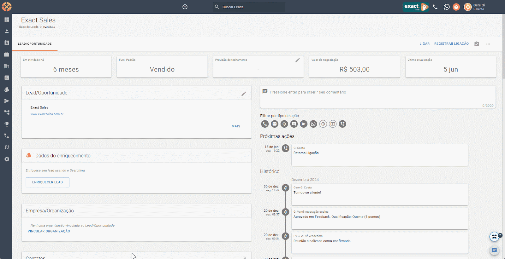This screenshot has height=259, width=505.
Task: Open the trophy icon in sidebar
Action: 7,124
